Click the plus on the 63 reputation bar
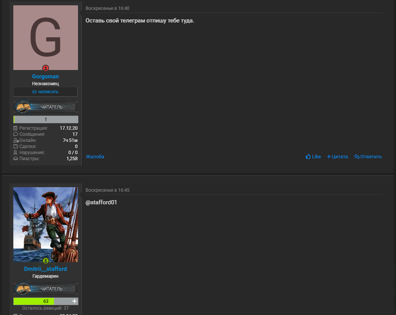Image resolution: width=396 pixels, height=315 pixels. [x=74, y=301]
